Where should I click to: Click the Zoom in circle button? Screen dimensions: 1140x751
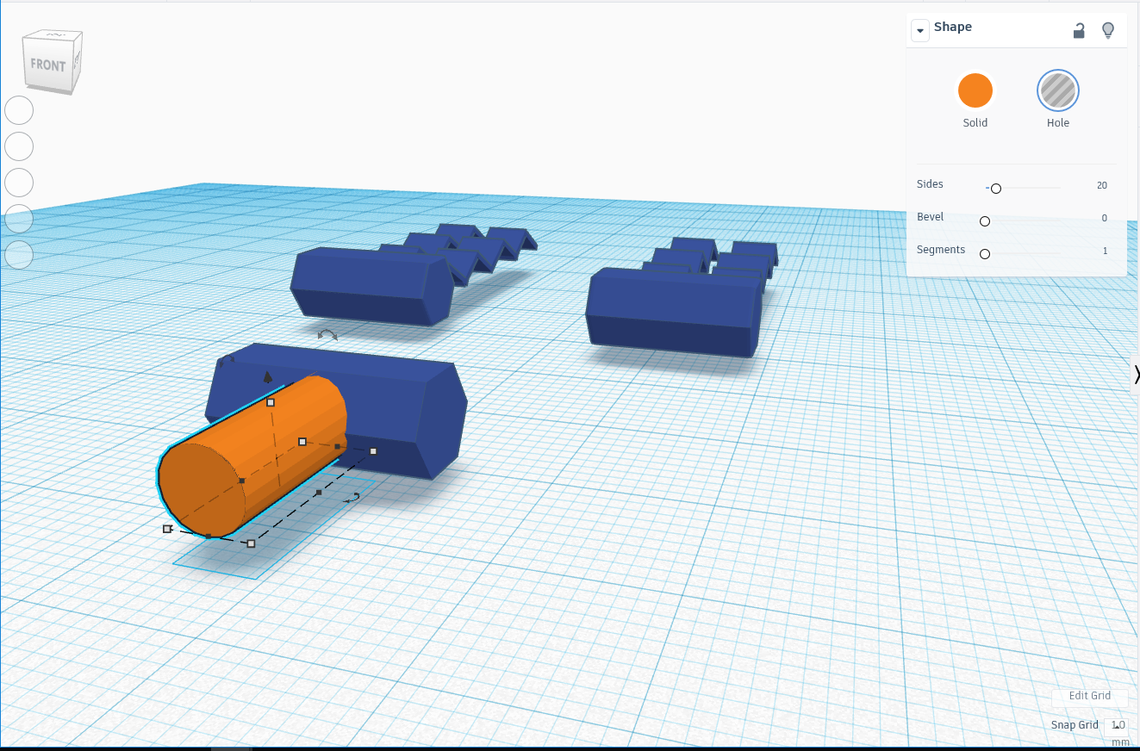[19, 183]
